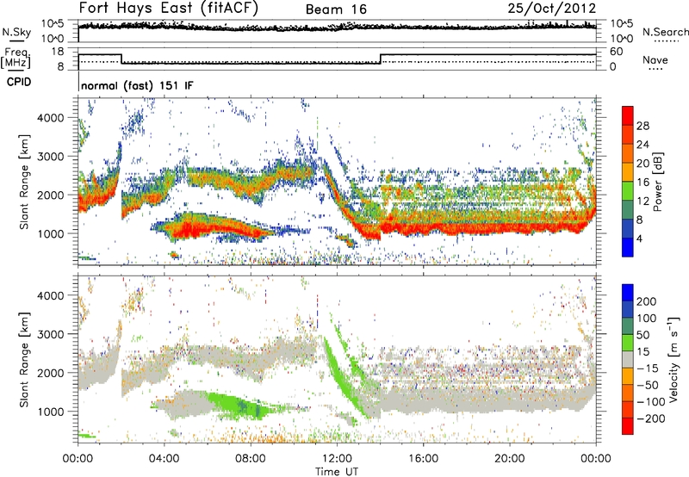Pick the red bottom segment of velocity colorbar
The width and height of the screenshot is (689, 477).
point(628,426)
